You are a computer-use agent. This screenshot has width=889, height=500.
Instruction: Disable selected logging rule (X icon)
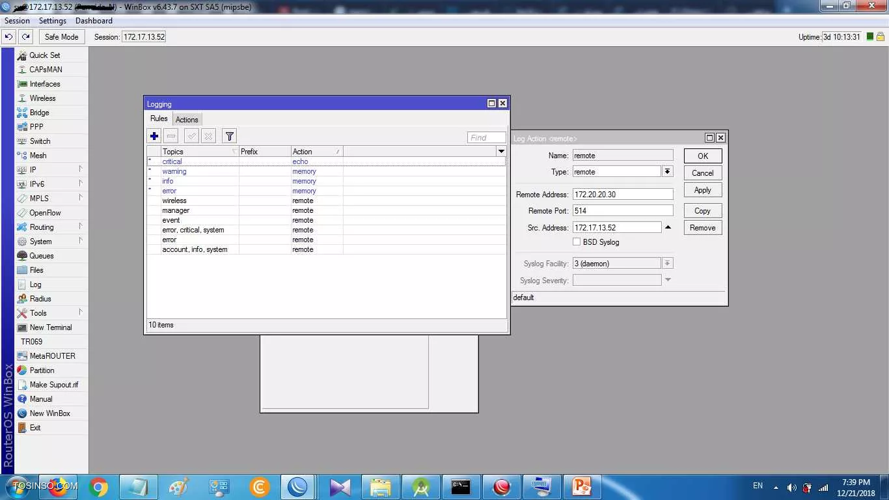pyautogui.click(x=208, y=136)
